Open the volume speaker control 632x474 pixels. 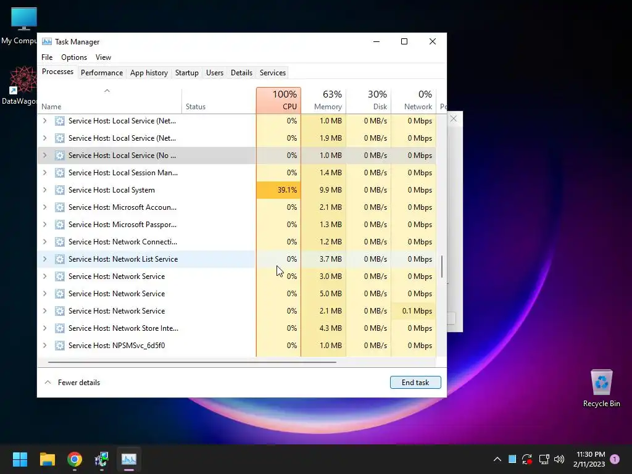(559, 459)
